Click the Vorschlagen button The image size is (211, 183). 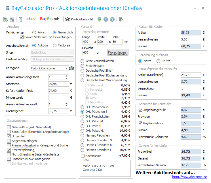click(x=118, y=52)
